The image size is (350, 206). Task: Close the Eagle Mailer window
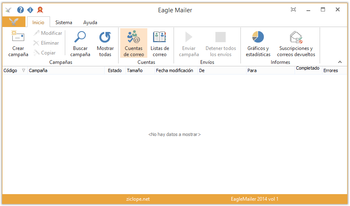tap(338, 9)
